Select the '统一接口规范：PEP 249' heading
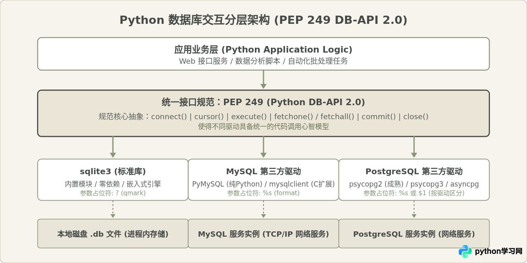 [x=263, y=102]
